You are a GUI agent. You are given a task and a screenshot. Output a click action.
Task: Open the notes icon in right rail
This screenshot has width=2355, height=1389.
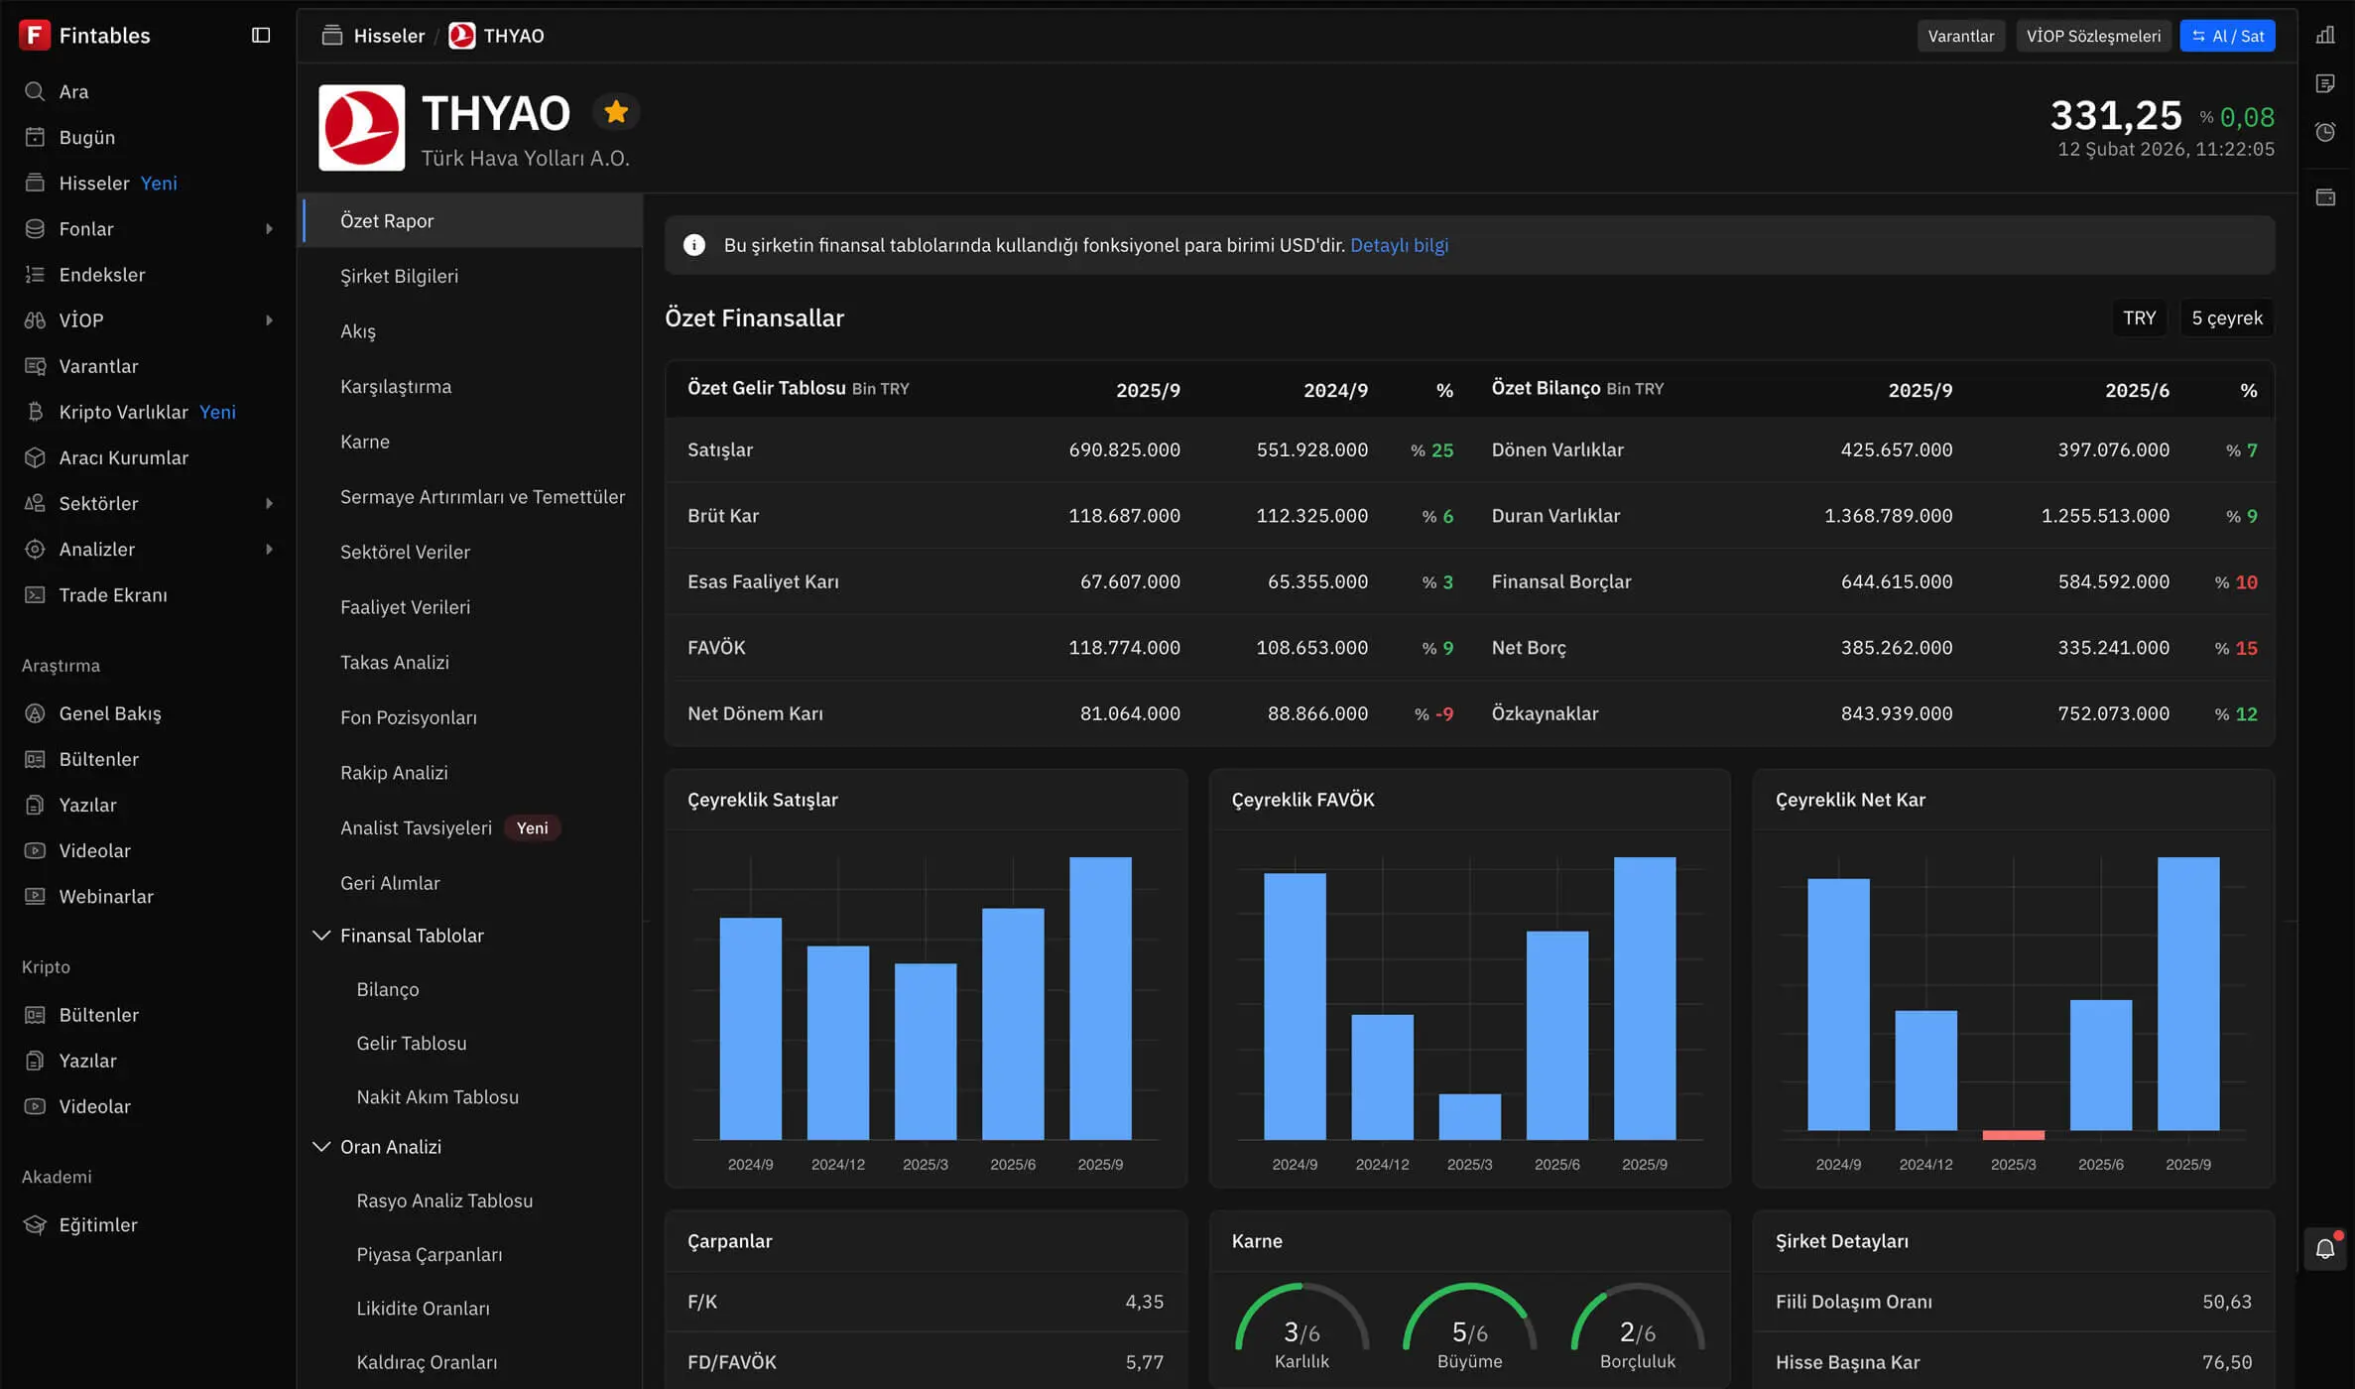(2325, 83)
